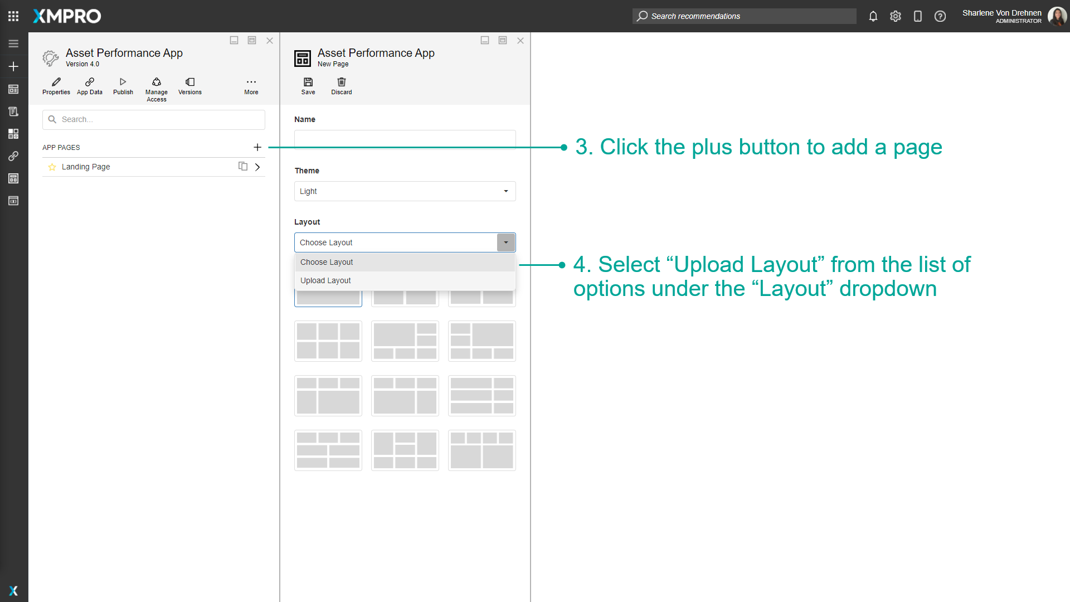Open Manage Access
The width and height of the screenshot is (1070, 602).
(x=156, y=86)
